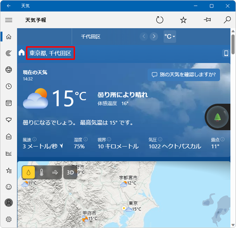Refresh the weather forecast
Screen dimensions: 236x228
[160, 20]
